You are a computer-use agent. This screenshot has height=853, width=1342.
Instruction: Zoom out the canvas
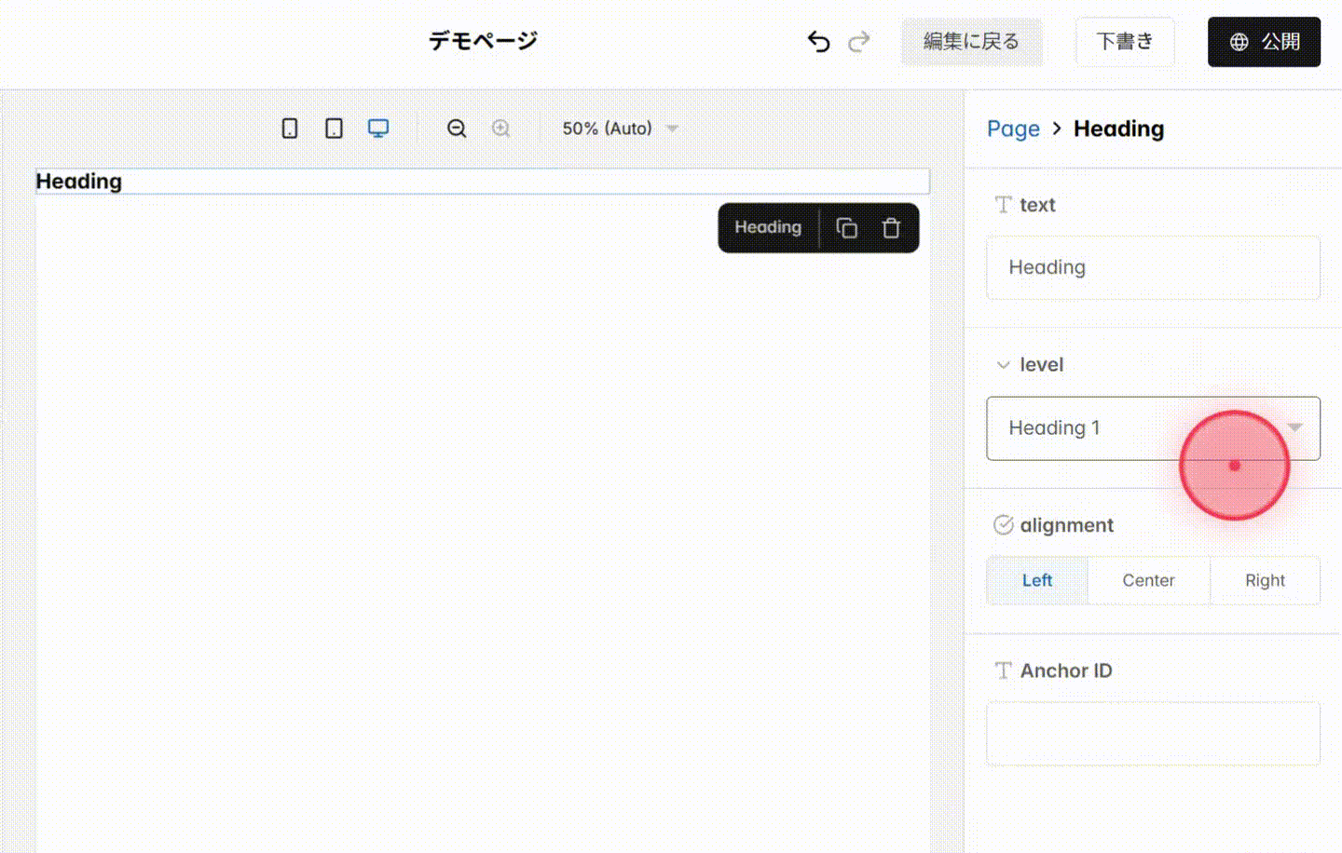(x=456, y=128)
